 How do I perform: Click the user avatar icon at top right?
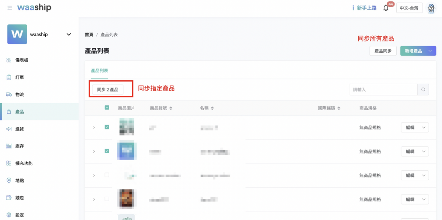tap(431, 8)
